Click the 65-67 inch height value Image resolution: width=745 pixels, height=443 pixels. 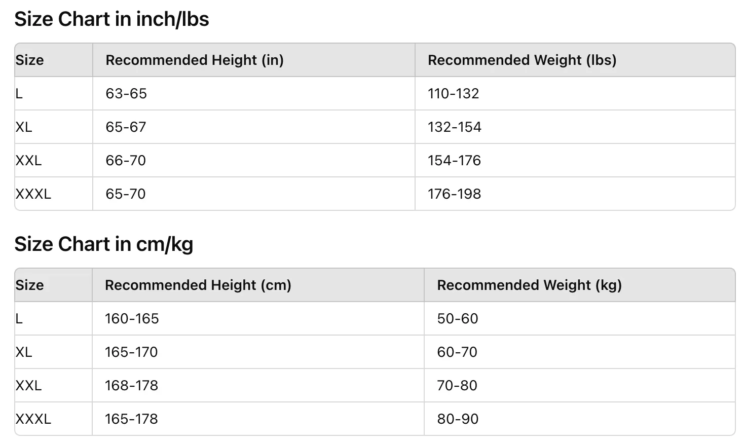pyautogui.click(x=126, y=127)
